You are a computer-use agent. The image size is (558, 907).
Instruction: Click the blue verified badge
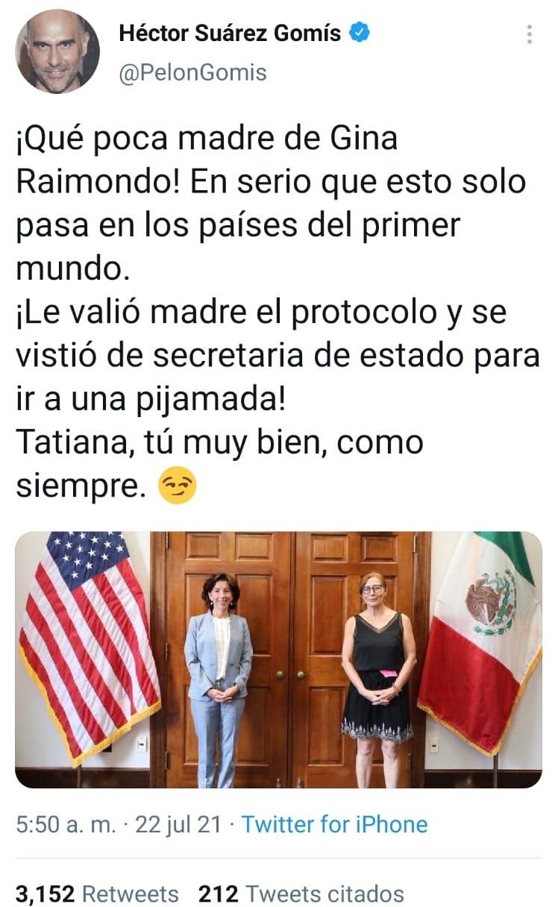(360, 33)
